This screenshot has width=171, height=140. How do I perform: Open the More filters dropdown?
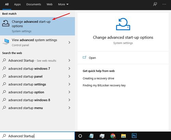pos(63,4)
